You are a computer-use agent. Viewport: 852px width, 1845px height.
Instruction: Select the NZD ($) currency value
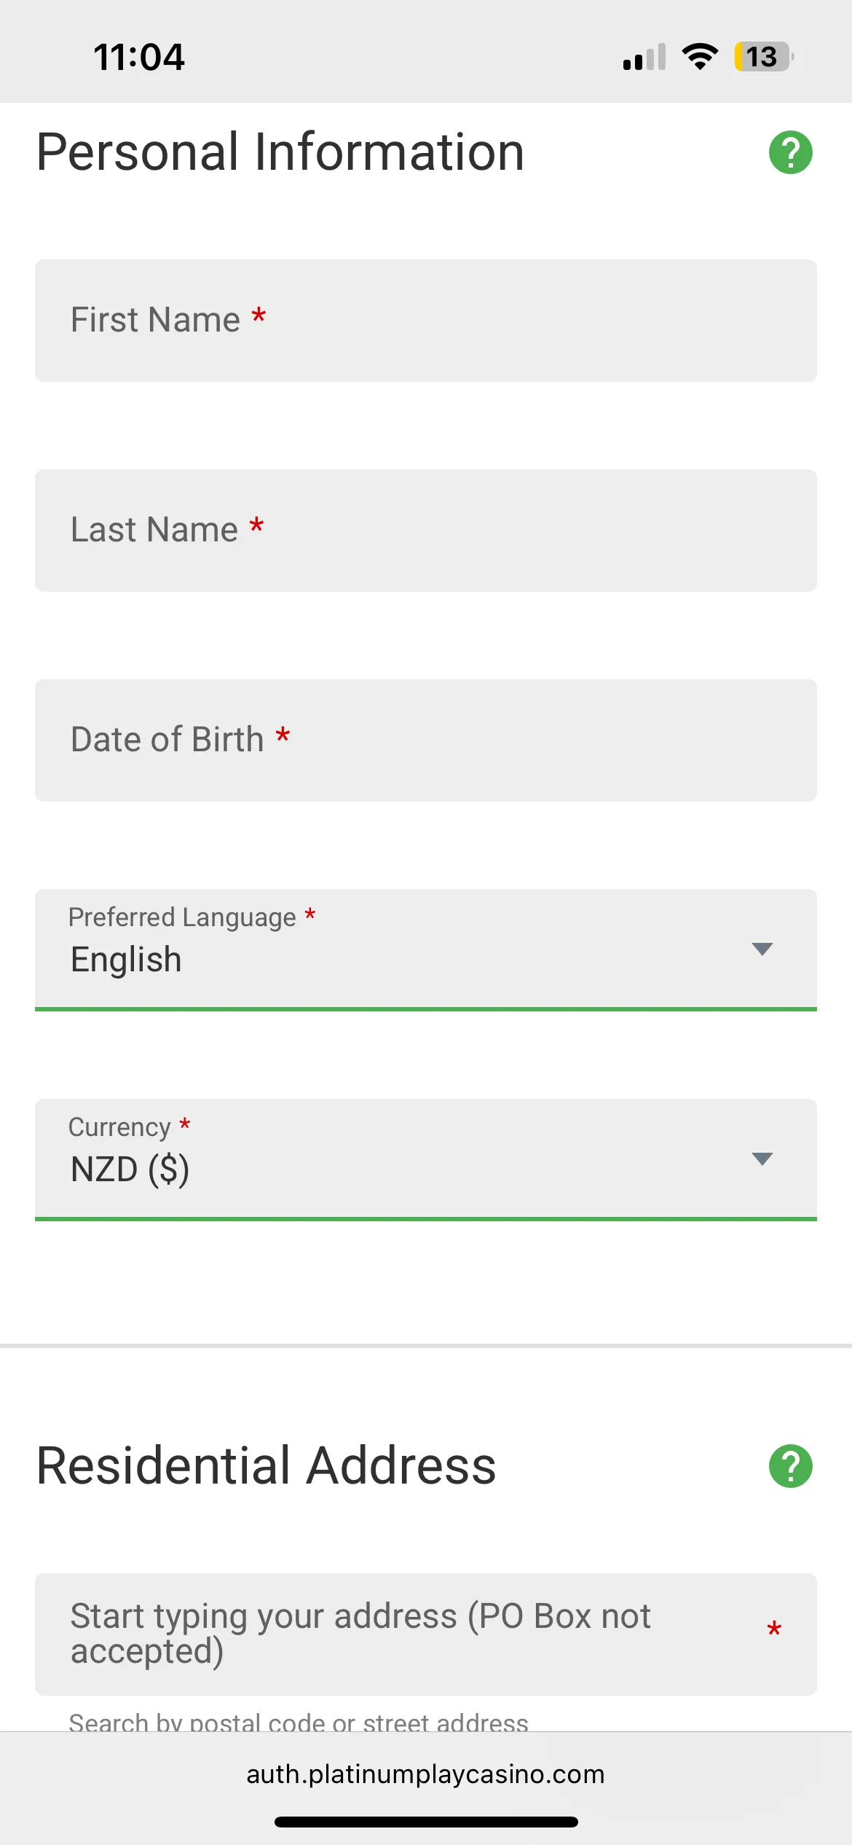coord(130,1170)
